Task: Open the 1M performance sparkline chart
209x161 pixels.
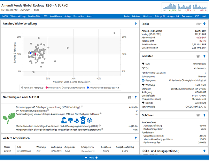Action: 169,7
